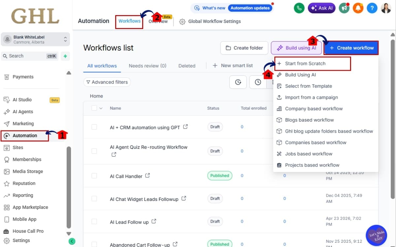Check AI Agent Quiz Re-routing Workflow row
The image size is (396, 247).
(94, 151)
